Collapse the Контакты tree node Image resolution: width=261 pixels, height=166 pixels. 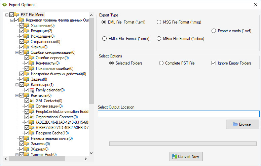click(x=17, y=95)
